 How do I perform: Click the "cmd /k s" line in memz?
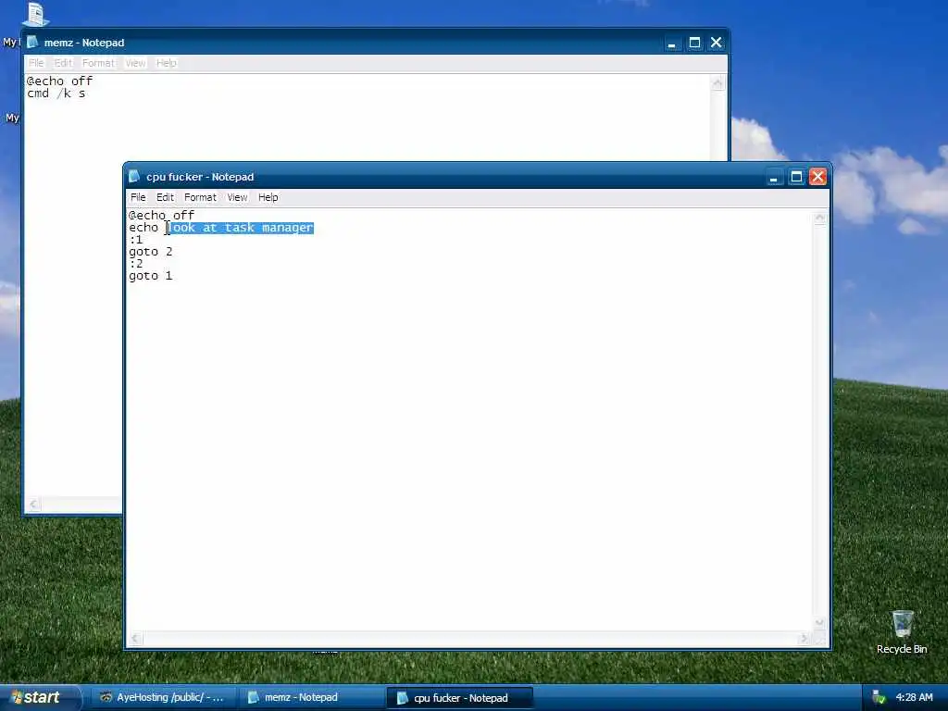coord(56,94)
